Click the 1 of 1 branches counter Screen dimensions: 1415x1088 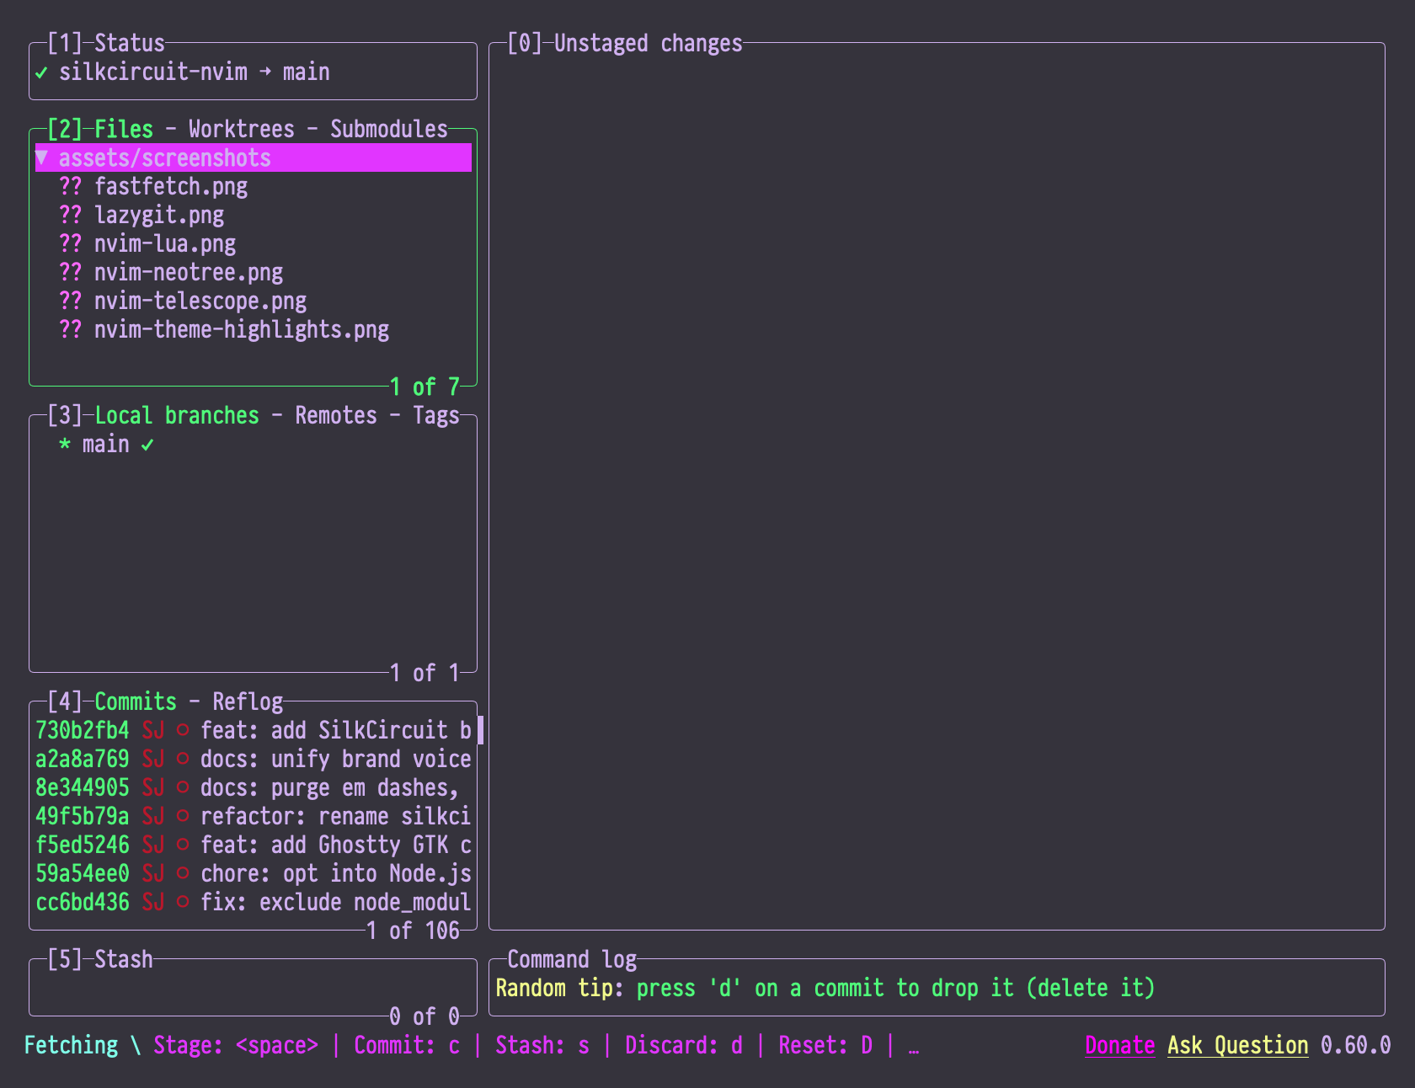tap(424, 673)
